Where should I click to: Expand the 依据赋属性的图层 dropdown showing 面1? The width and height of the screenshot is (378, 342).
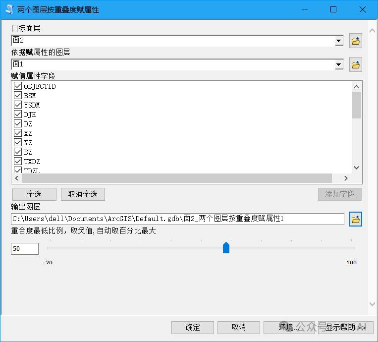click(x=339, y=64)
